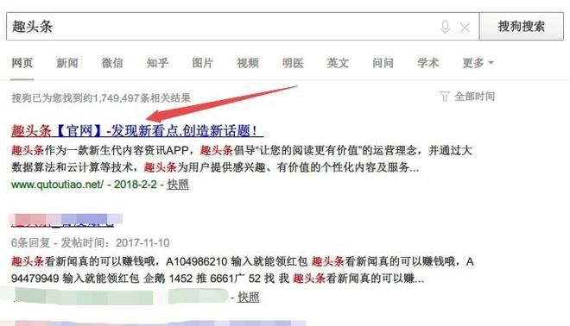Viewport: 570px width, 326px height.
Task: Switch to the 新闻 tab
Action: 67,63
